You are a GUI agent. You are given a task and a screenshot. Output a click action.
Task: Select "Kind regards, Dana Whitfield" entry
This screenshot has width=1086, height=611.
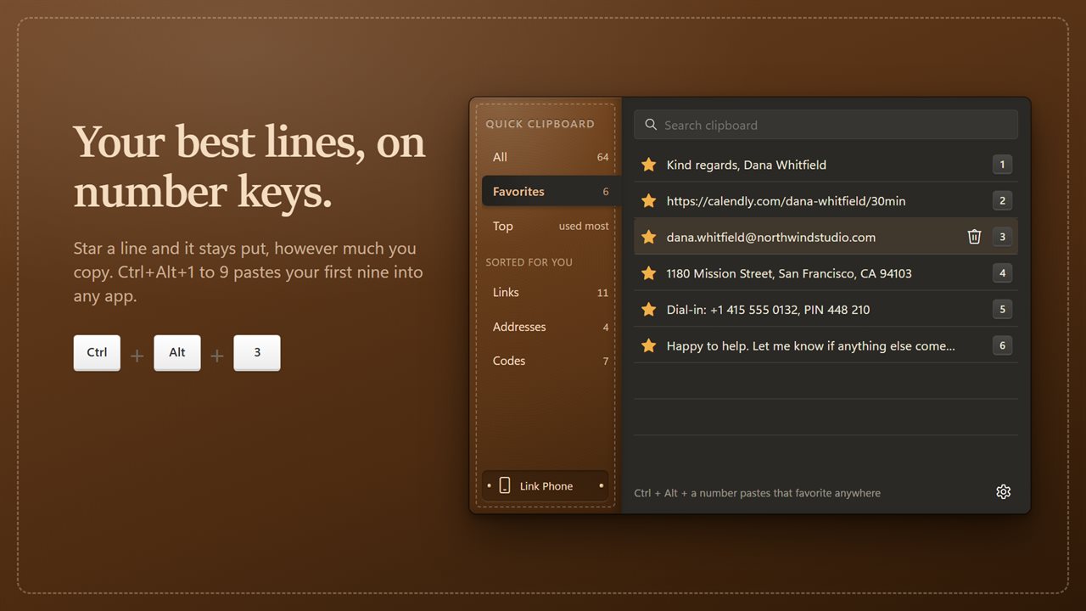pyautogui.click(x=826, y=165)
